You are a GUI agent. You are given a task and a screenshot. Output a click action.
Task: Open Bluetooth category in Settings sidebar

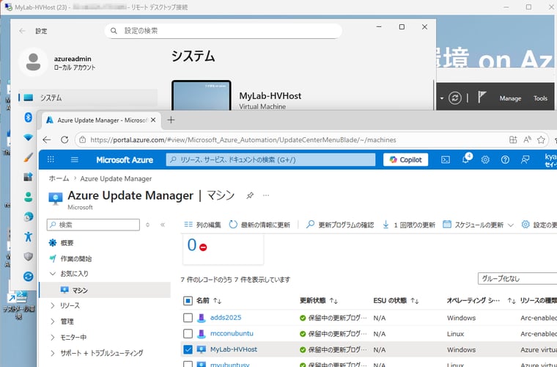28,117
